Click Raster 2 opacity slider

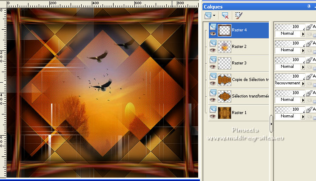290,43
